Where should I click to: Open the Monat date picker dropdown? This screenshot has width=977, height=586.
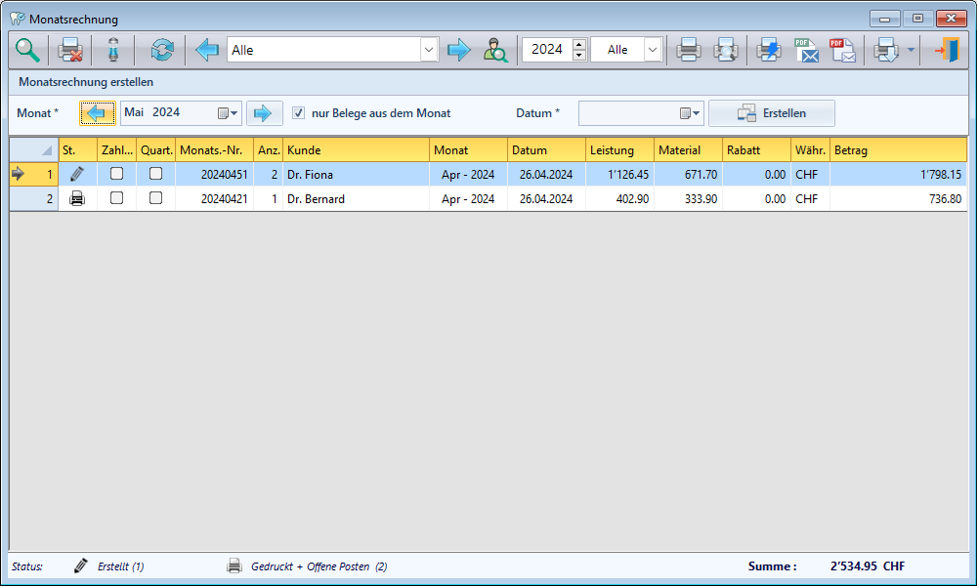pos(229,113)
